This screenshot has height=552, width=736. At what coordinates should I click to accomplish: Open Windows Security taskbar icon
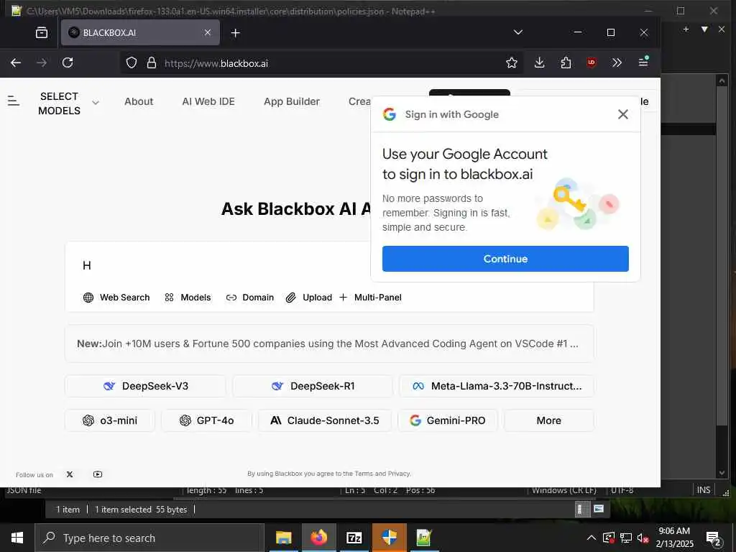389,538
